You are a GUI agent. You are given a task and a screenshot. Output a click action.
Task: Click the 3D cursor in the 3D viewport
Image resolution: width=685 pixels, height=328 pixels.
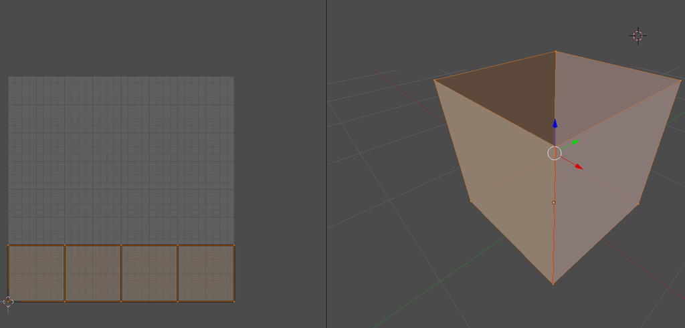(638, 36)
